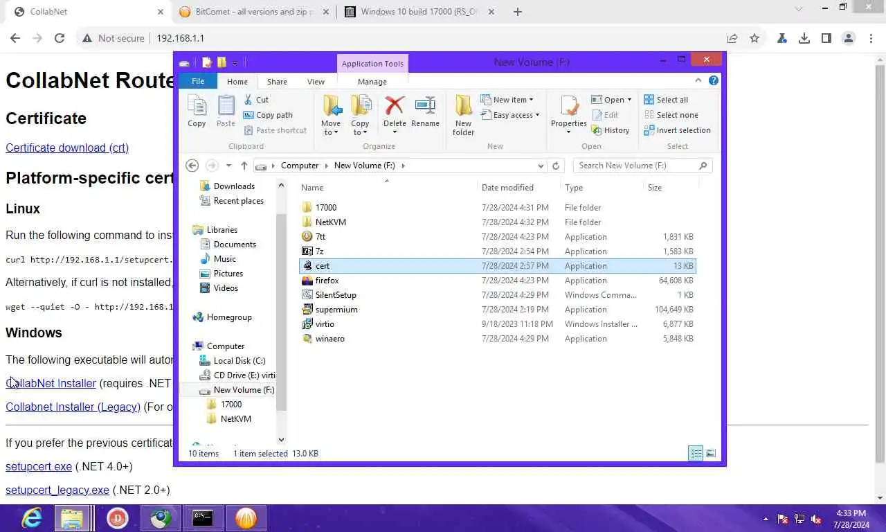This screenshot has height=532, width=886.
Task: Switch to large icons view in status bar
Action: tap(711, 454)
